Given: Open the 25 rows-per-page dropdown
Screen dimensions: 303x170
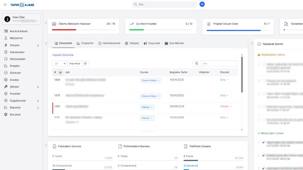Looking at the screenshot, I should click(59, 63).
